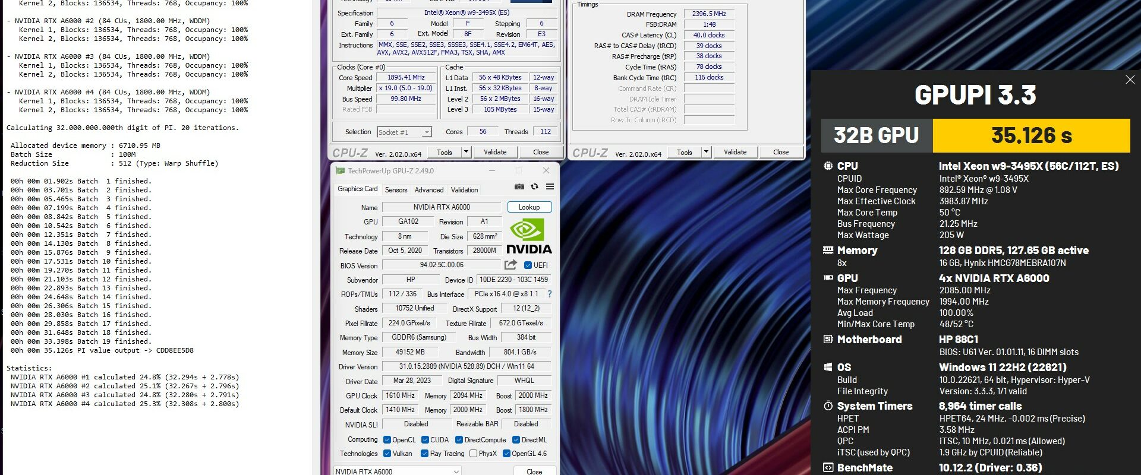Click the Multiplier x 19.0 value
This screenshot has width=1141, height=475.
pos(406,88)
